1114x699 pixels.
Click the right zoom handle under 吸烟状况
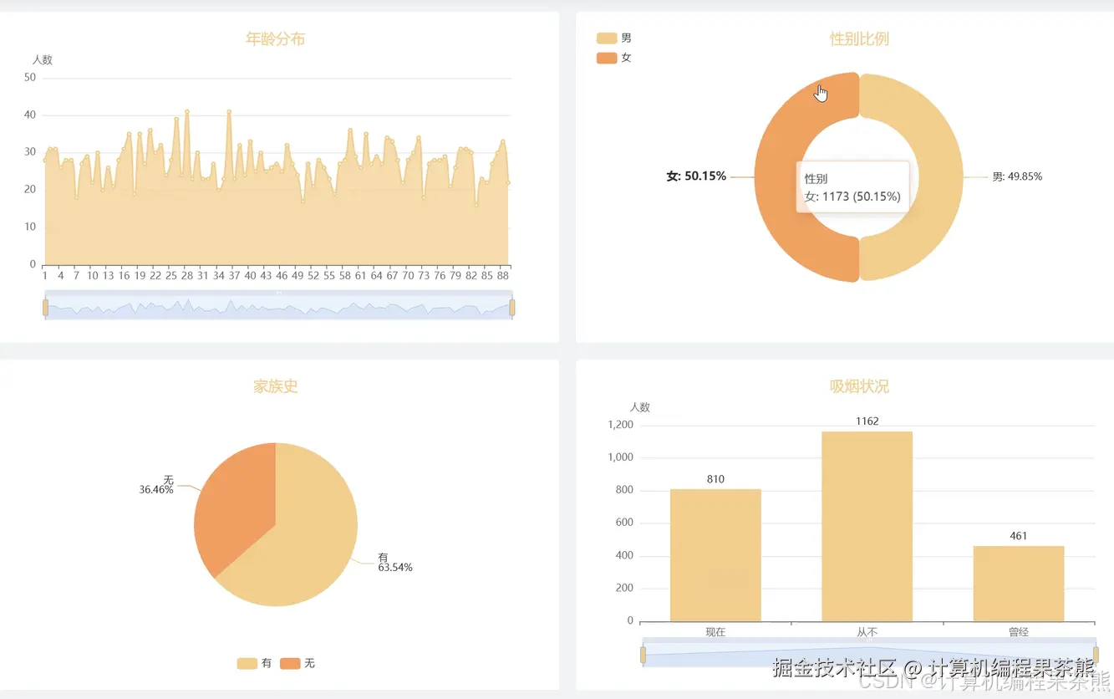pyautogui.click(x=1096, y=655)
